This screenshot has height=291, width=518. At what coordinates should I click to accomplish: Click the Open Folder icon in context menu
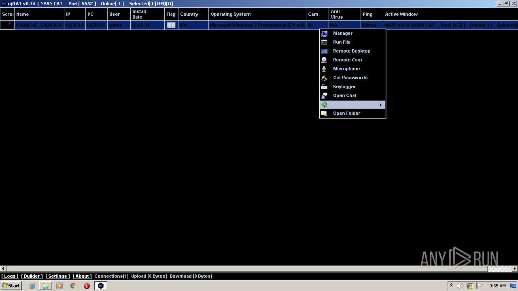coord(324,114)
